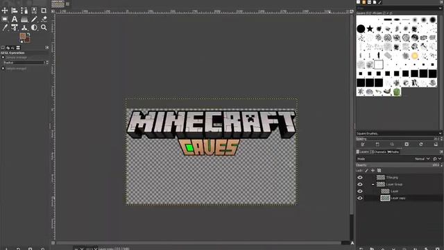Toggle the Lock pixels brush icon
Image resolution: width=444 pixels, height=250 pixels.
pos(367,170)
